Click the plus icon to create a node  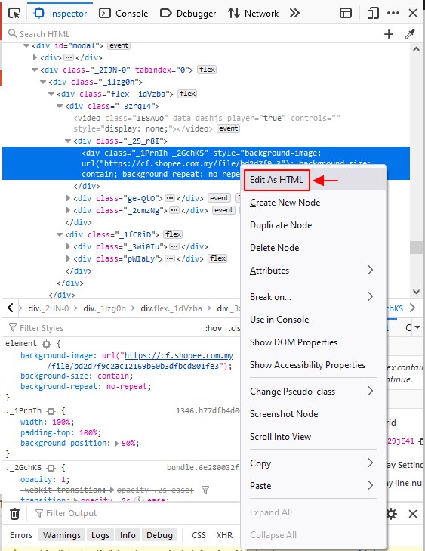click(389, 34)
